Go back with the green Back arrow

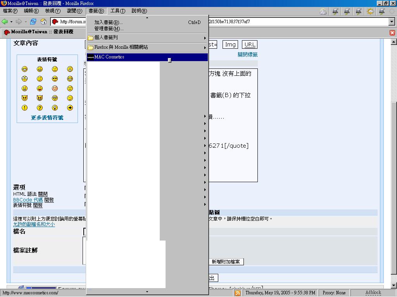tap(5, 22)
